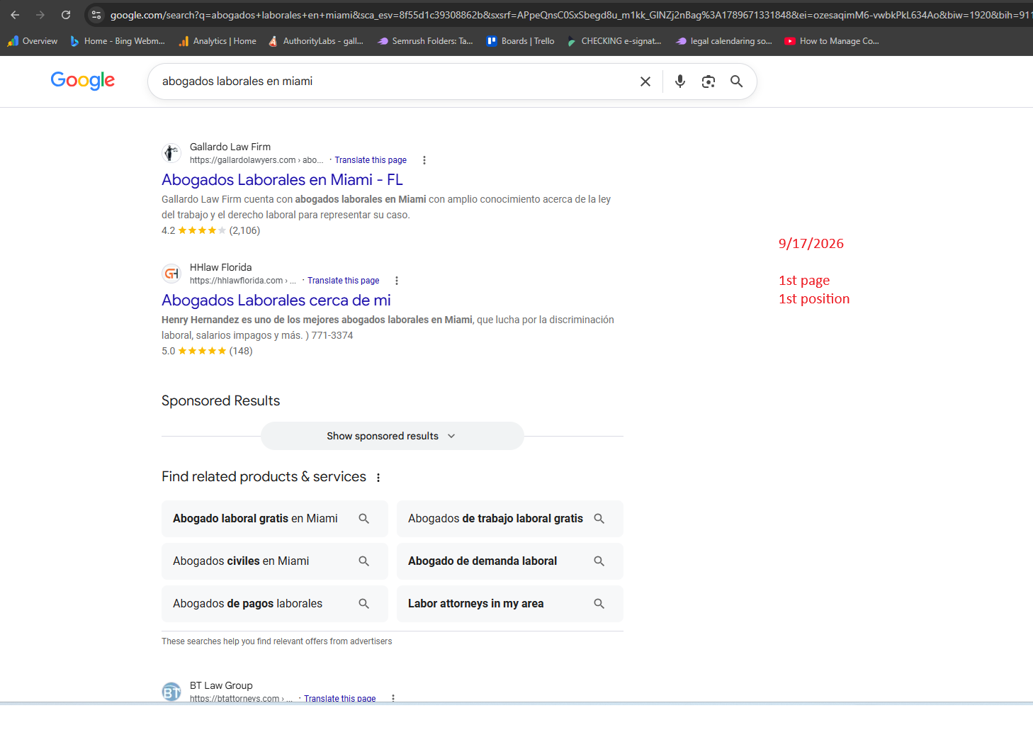Click the BT Law Group site name

point(221,685)
